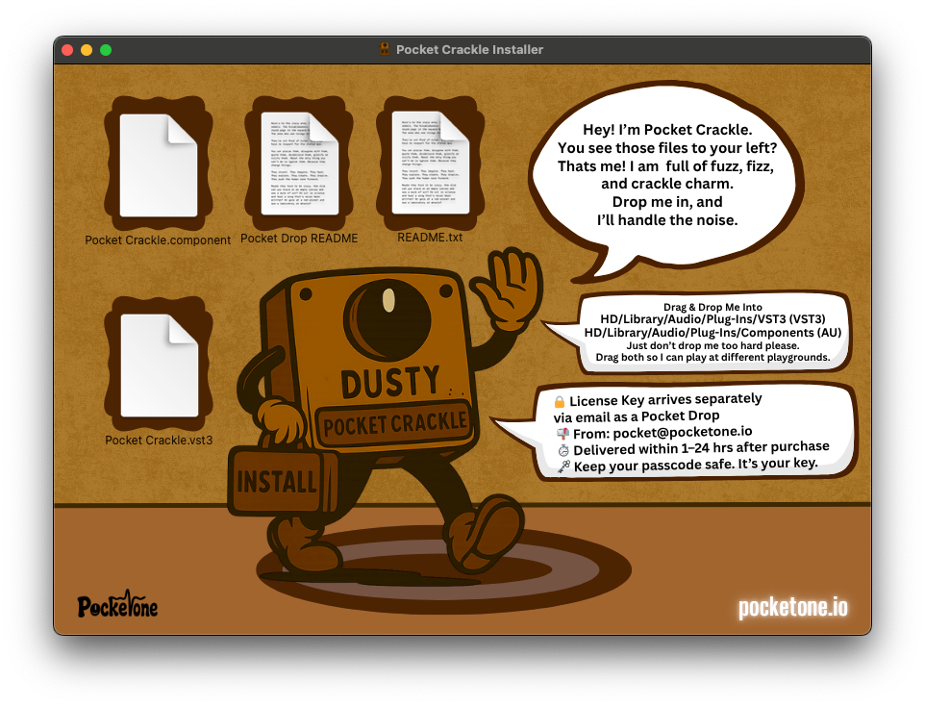Image resolution: width=925 pixels, height=706 pixels.
Task: Select the Pocket Crackle.vst3 file icon
Action: coord(159,365)
